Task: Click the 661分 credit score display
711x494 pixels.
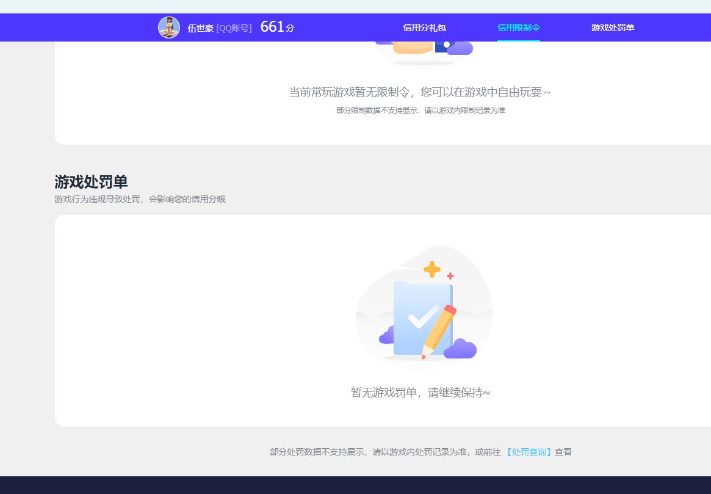Action: pyautogui.click(x=276, y=26)
